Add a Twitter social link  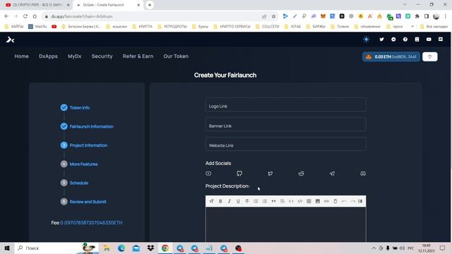tap(270, 174)
